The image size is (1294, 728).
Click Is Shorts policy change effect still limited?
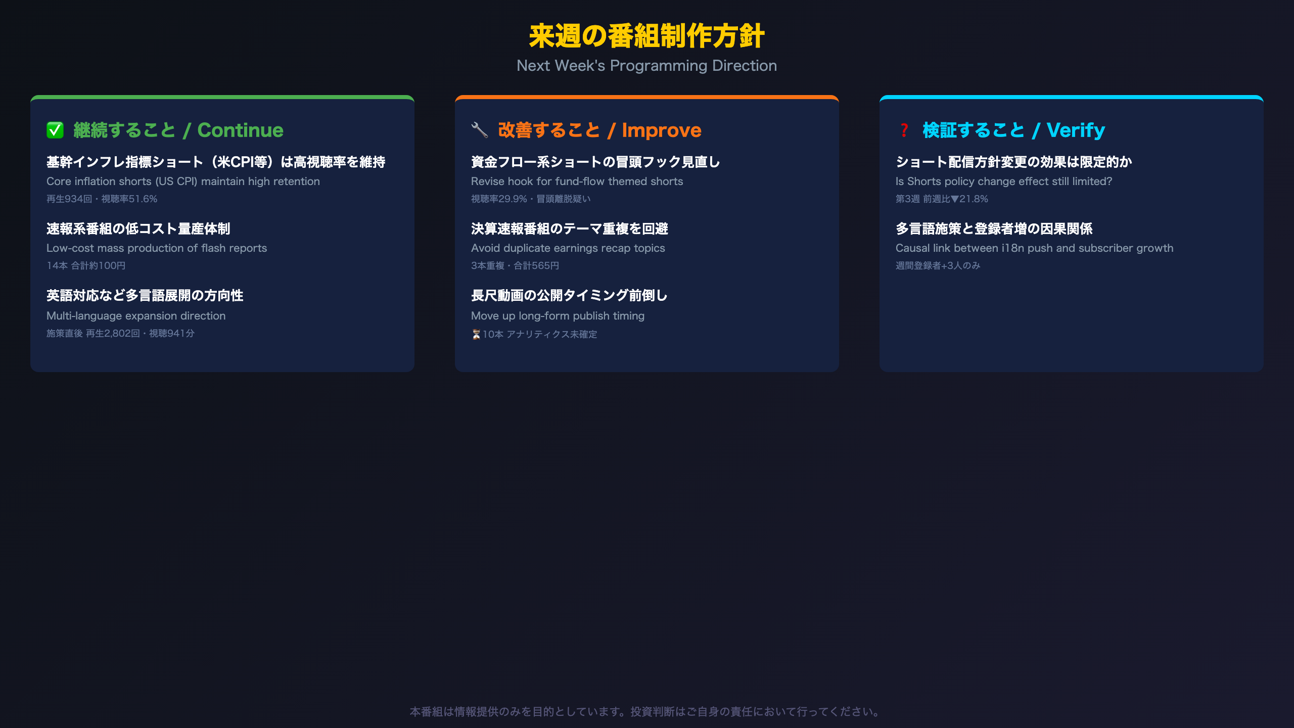1004,181
